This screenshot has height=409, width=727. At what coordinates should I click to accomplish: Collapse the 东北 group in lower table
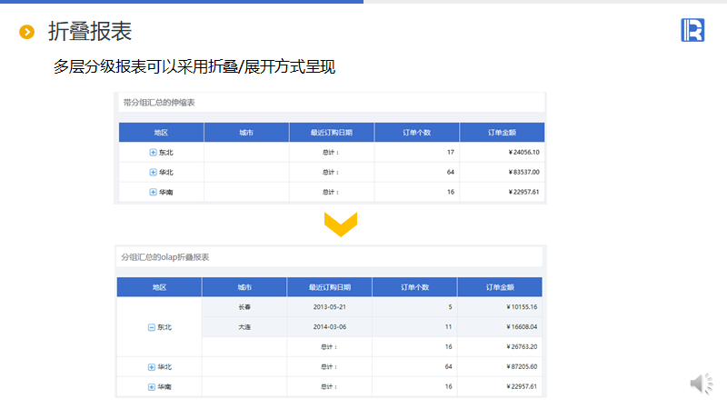click(151, 327)
